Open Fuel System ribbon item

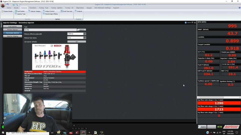point(20,11)
